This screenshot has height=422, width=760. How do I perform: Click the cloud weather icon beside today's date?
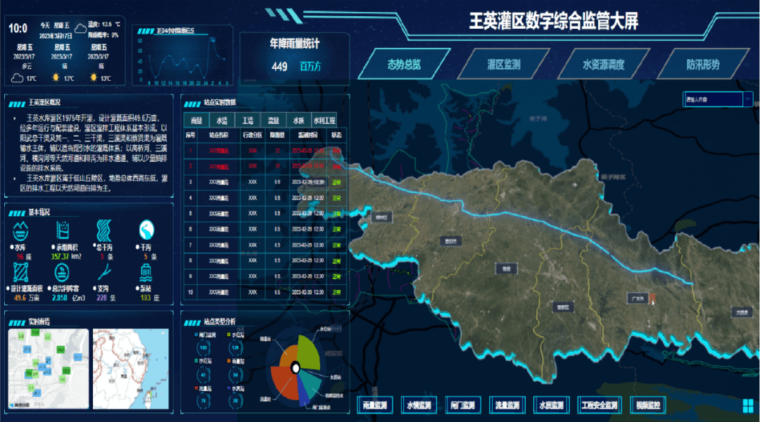point(81,29)
